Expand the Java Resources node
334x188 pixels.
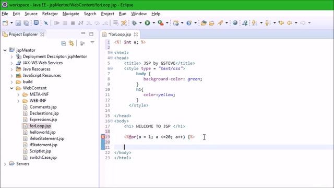(11, 69)
